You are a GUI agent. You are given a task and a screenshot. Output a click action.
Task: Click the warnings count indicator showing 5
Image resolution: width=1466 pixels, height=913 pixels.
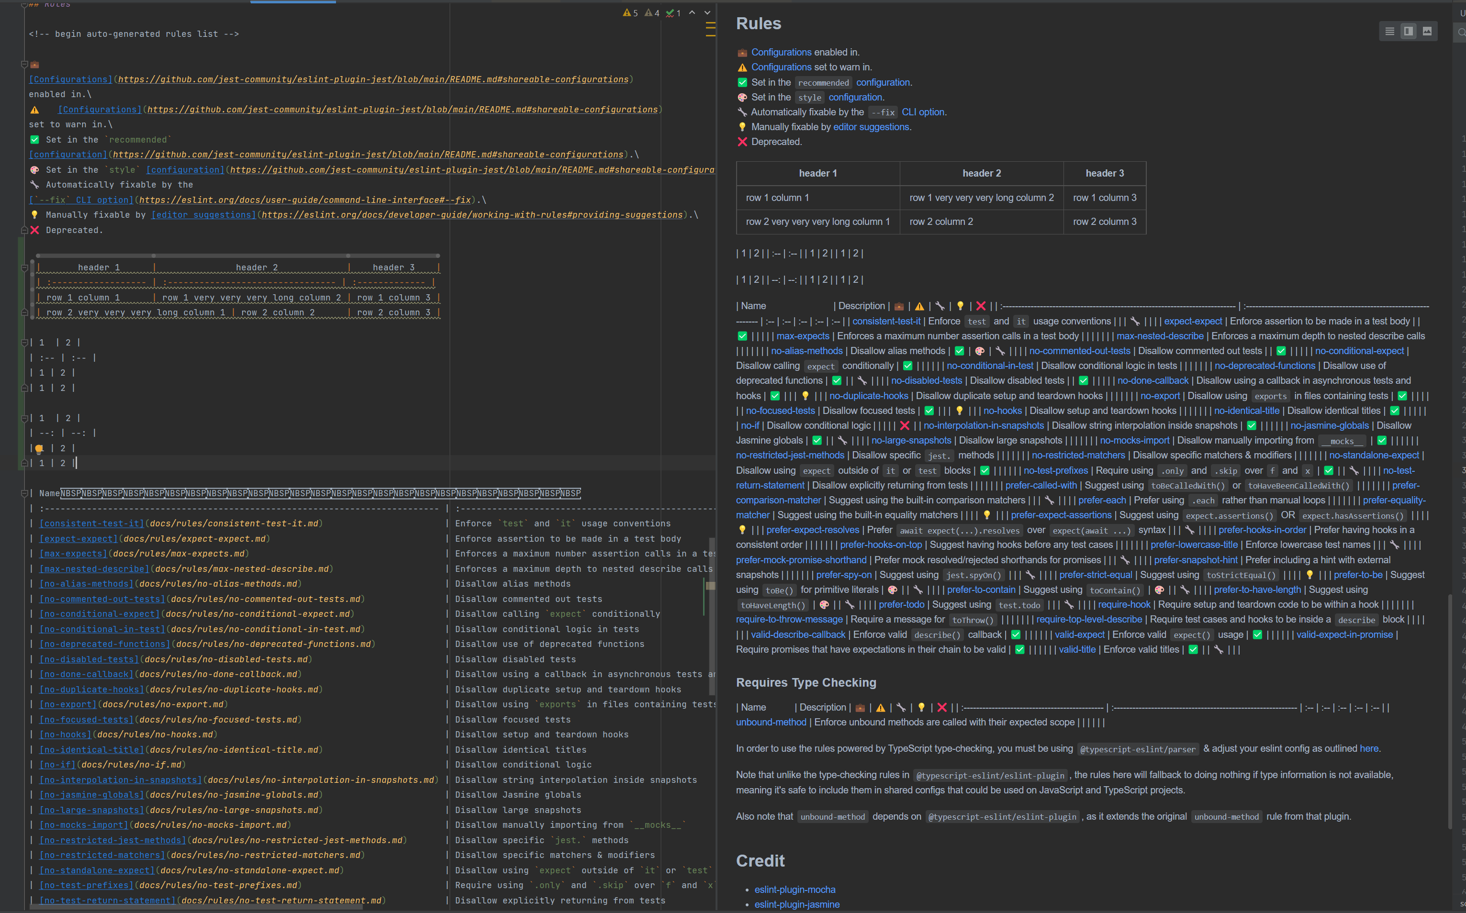[630, 12]
